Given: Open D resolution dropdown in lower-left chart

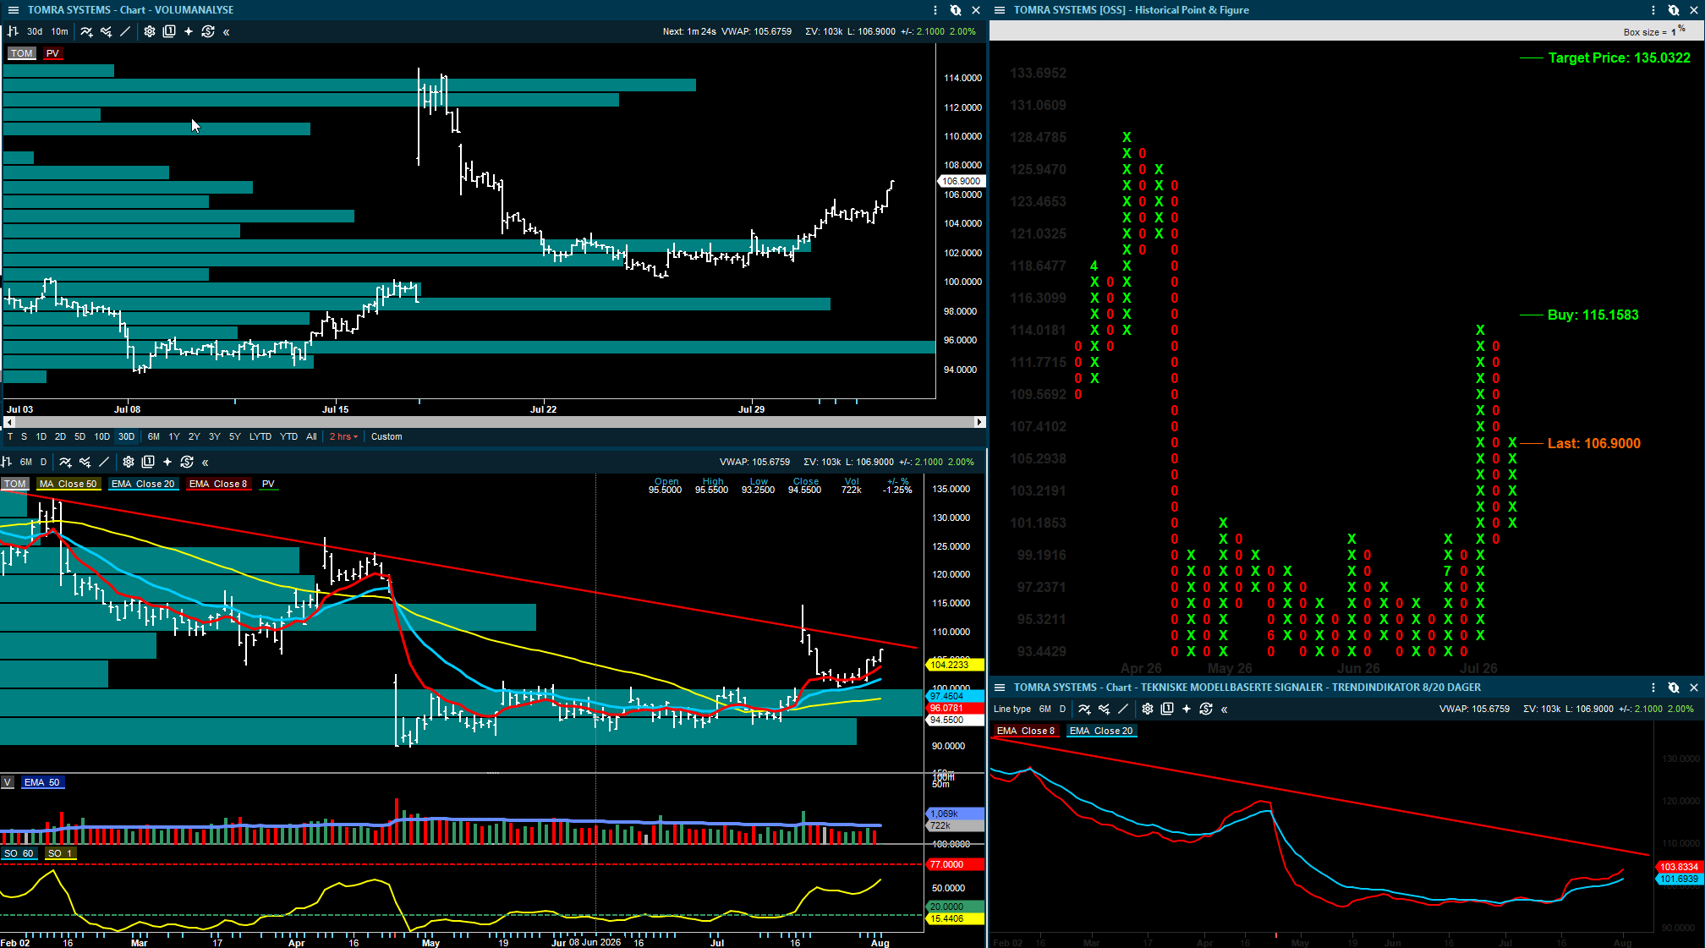Looking at the screenshot, I should coord(44,462).
